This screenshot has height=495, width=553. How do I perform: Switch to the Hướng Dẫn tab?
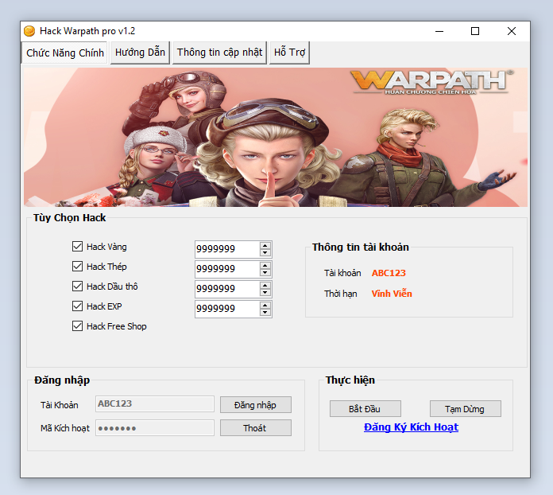click(x=140, y=53)
